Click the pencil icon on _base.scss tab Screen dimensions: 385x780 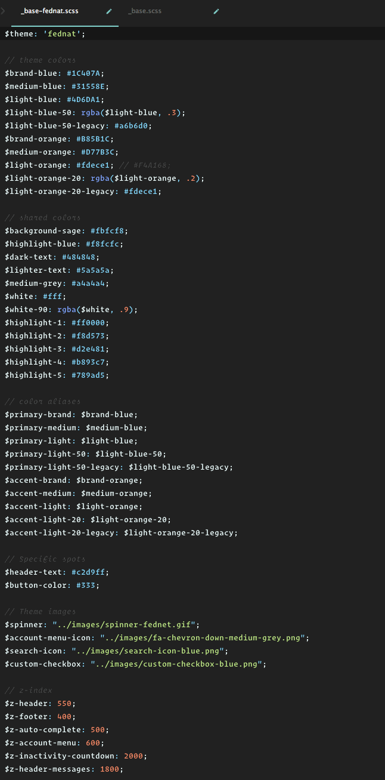[x=216, y=11]
